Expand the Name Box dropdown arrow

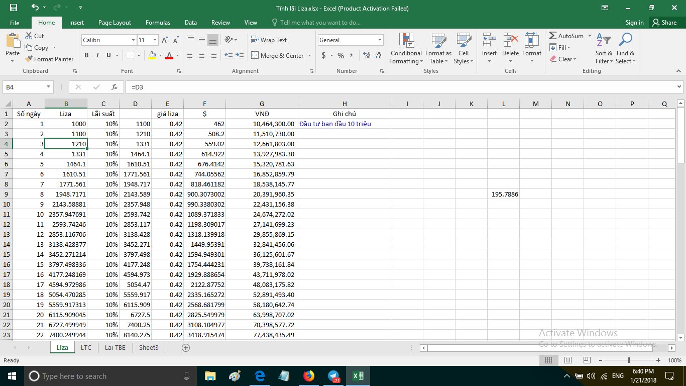pyautogui.click(x=48, y=87)
